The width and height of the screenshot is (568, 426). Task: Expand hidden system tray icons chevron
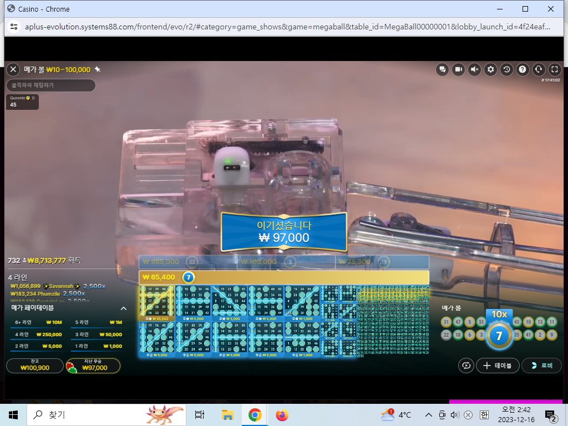(429, 415)
